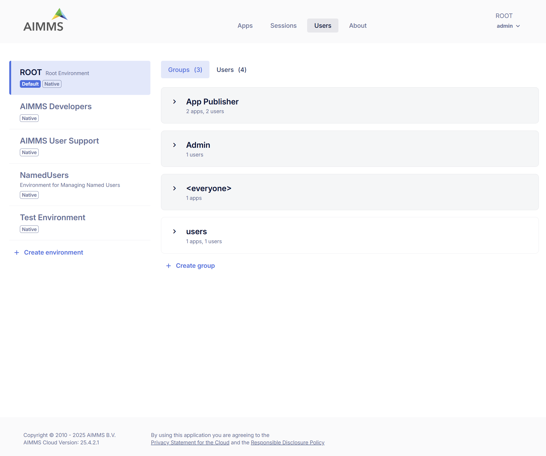Click 'Environment for Managing Named Users' text

click(x=70, y=185)
